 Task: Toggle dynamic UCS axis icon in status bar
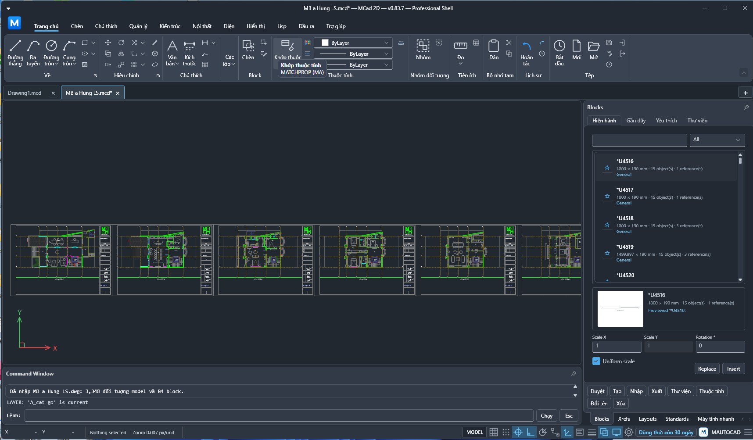click(567, 432)
